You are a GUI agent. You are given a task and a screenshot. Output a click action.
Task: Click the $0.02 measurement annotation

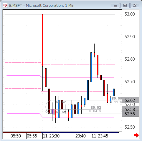(96, 107)
